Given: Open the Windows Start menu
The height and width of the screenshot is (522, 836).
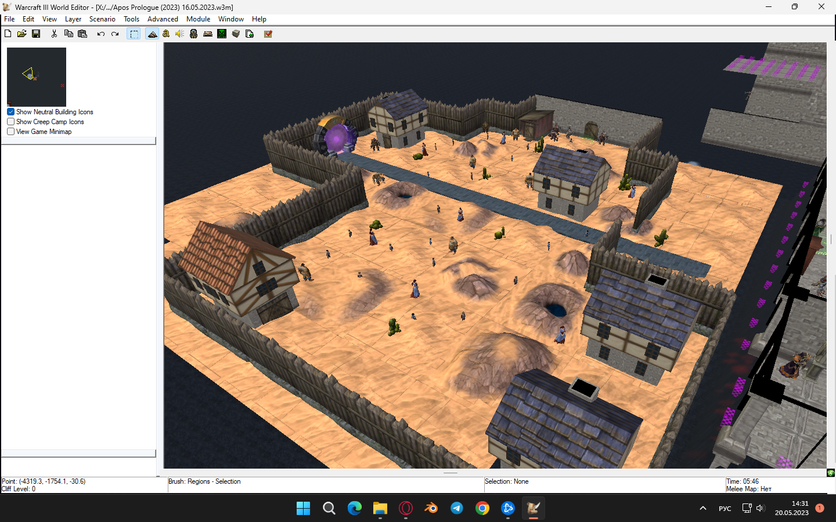Looking at the screenshot, I should click(x=304, y=508).
